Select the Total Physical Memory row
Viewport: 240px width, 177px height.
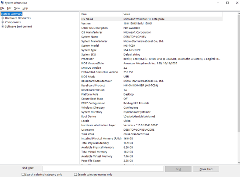[151, 143]
